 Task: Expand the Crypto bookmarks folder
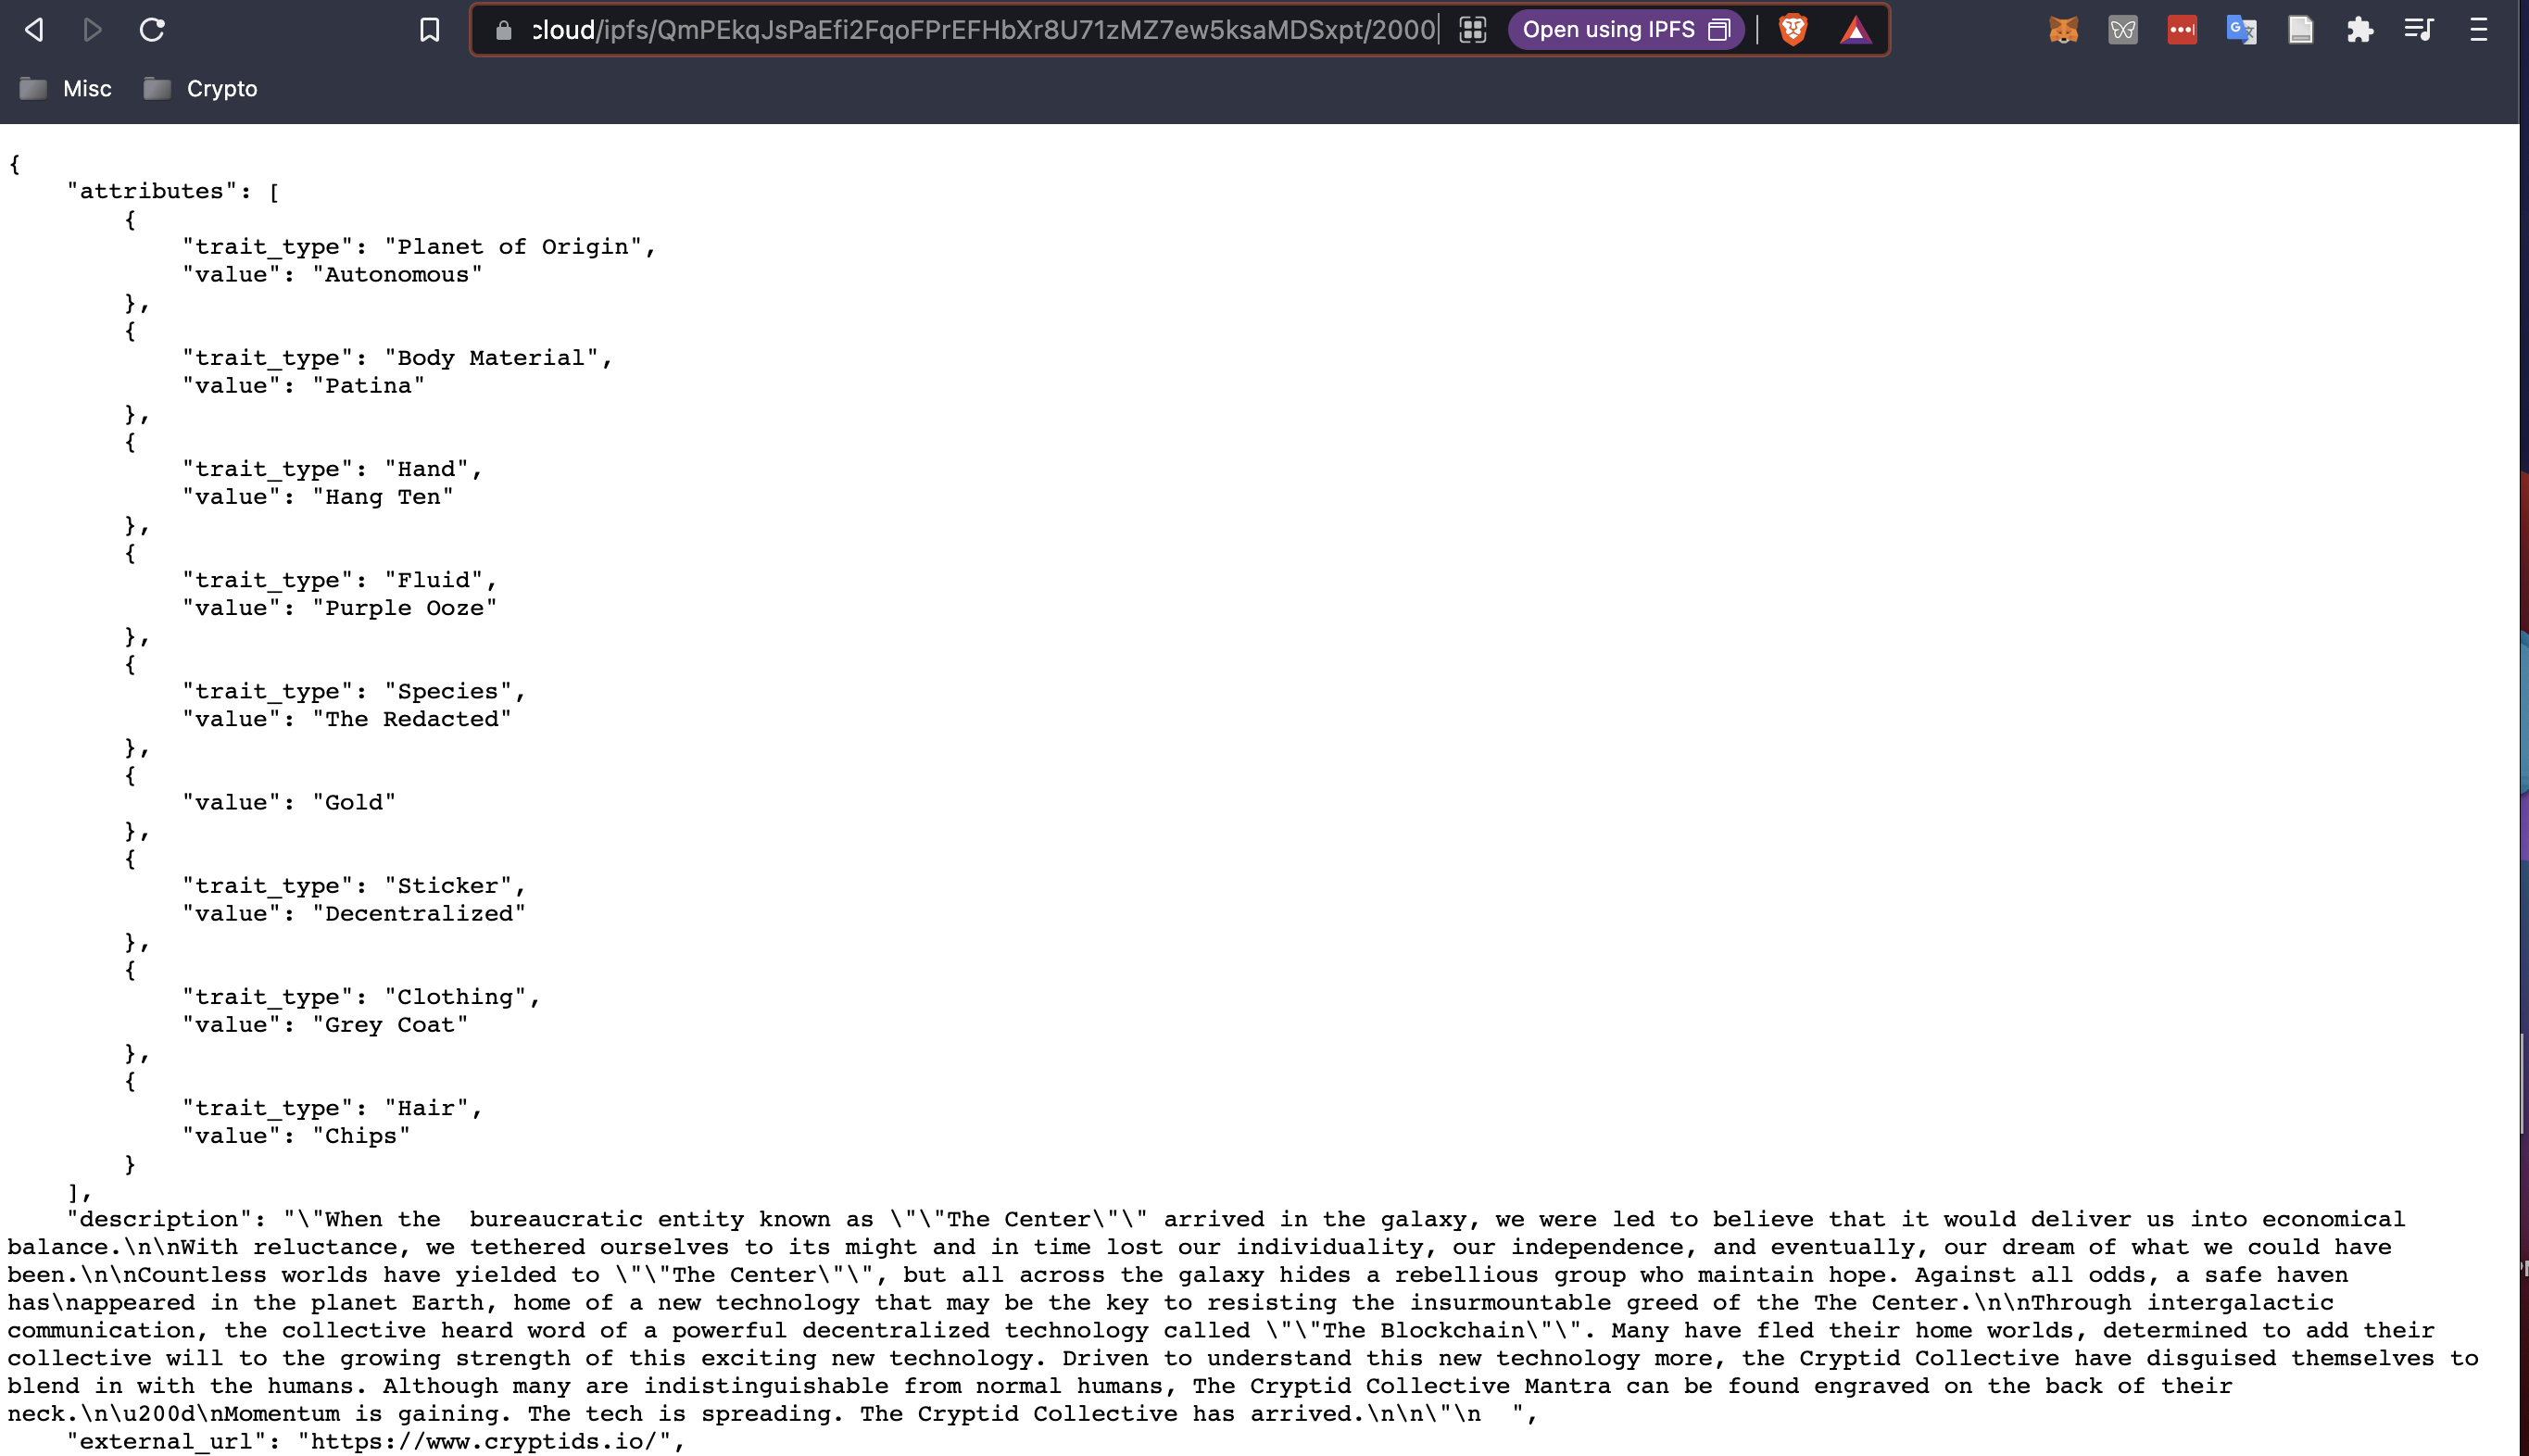tap(201, 89)
